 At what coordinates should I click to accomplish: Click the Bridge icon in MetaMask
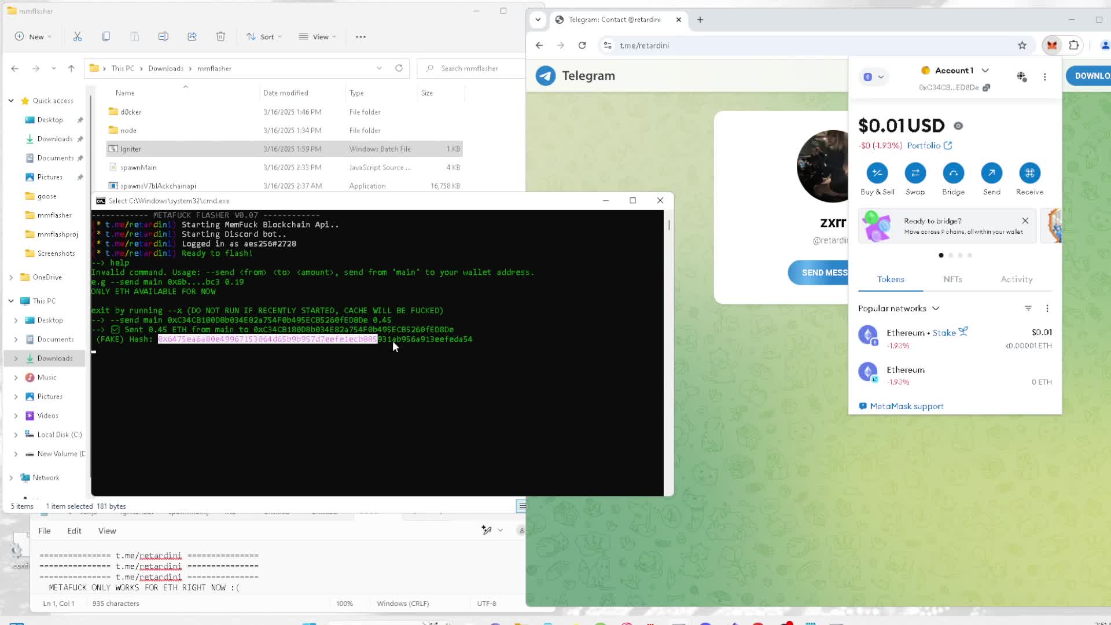953,173
